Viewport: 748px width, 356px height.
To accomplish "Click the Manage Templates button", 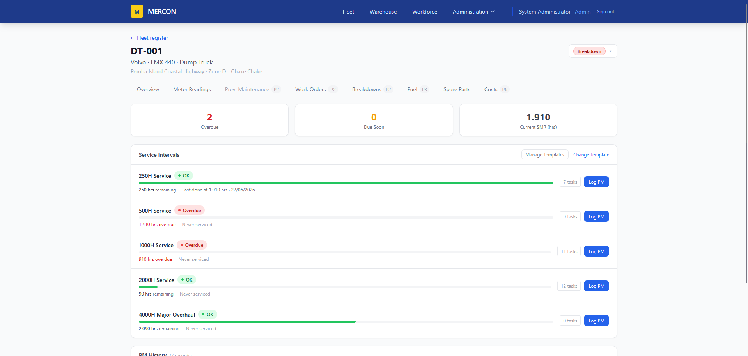I will (545, 155).
